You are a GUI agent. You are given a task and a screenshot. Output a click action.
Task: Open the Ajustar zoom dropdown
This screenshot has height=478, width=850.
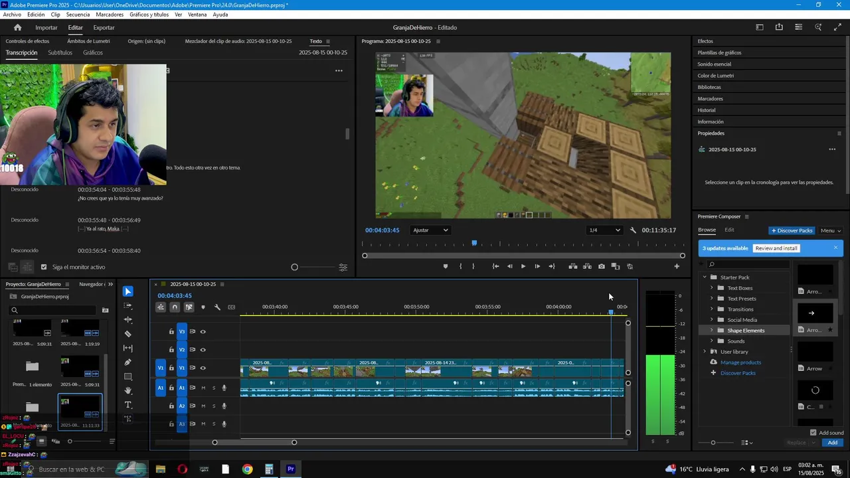(x=430, y=230)
